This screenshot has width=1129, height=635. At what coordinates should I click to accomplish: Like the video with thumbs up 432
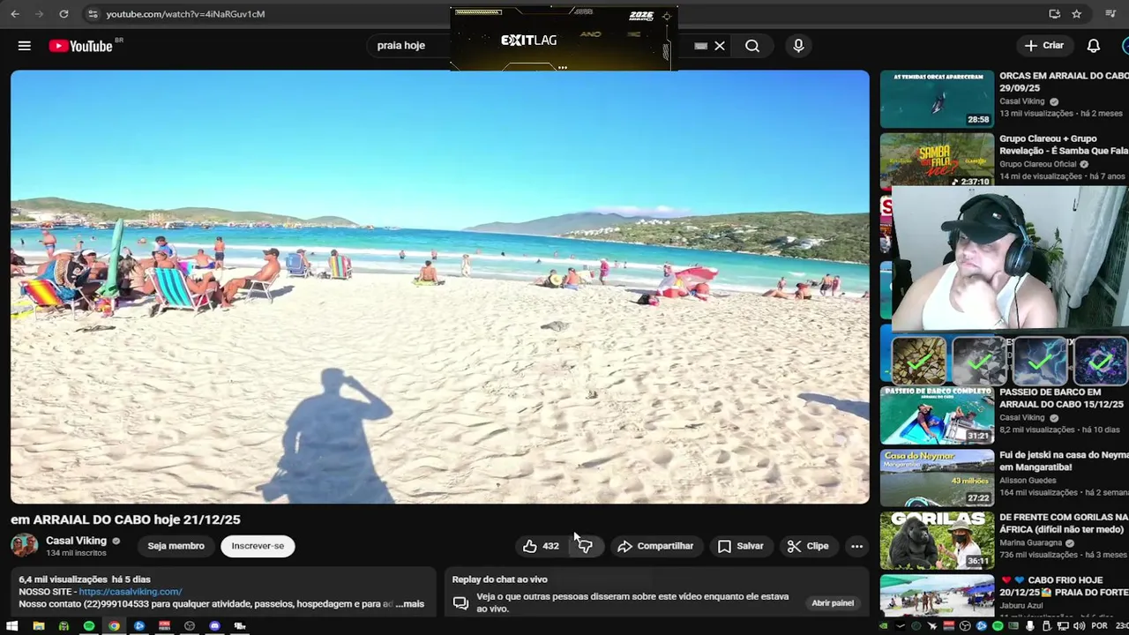pos(542,547)
